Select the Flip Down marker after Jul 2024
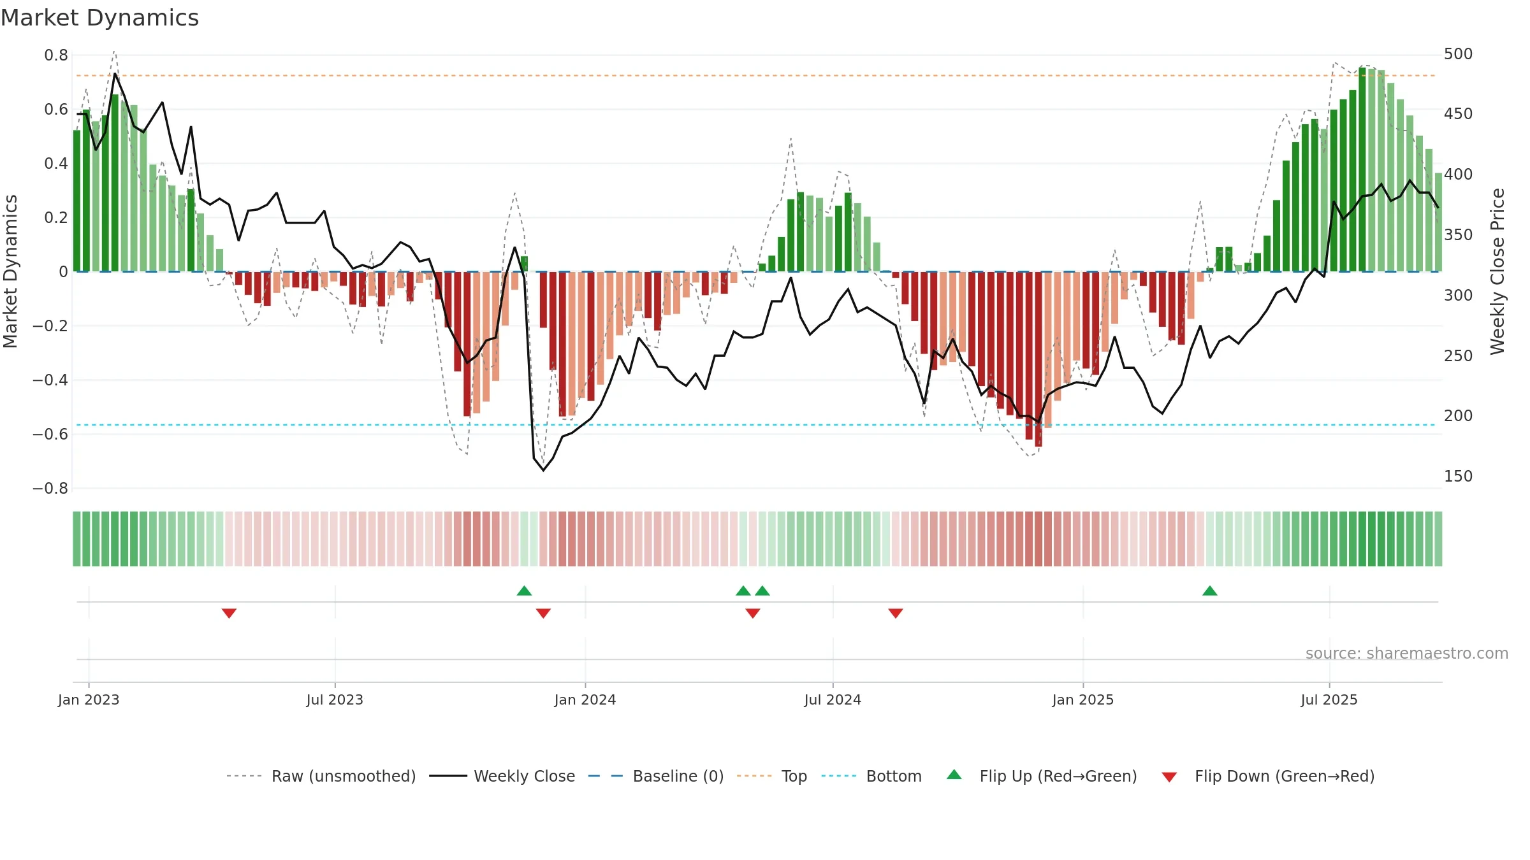Screen dimensions: 1530x860 [x=896, y=613]
